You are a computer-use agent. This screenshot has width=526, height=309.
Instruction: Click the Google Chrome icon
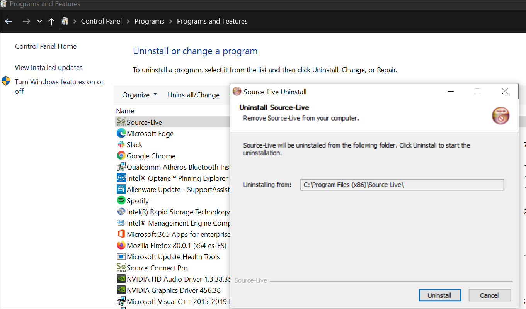[x=121, y=156]
